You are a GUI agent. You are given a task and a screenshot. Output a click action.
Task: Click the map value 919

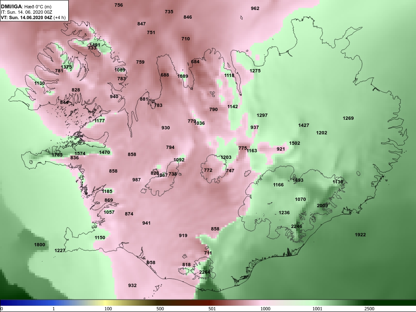pos(183,235)
